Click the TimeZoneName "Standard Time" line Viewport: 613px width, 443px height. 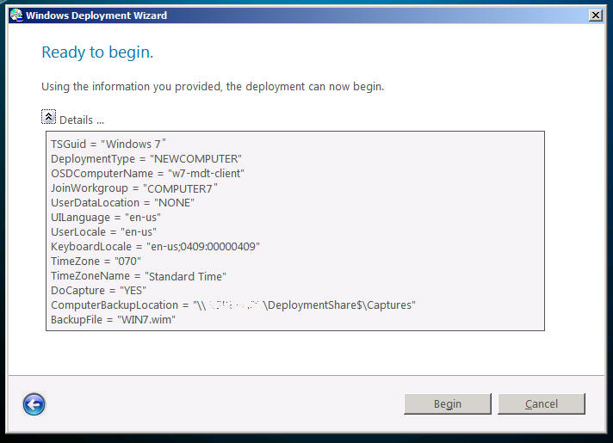(138, 275)
